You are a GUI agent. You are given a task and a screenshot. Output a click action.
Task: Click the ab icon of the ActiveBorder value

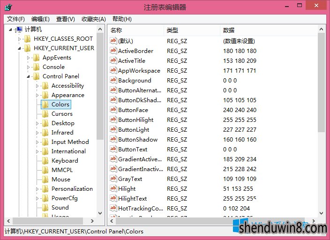point(113,51)
